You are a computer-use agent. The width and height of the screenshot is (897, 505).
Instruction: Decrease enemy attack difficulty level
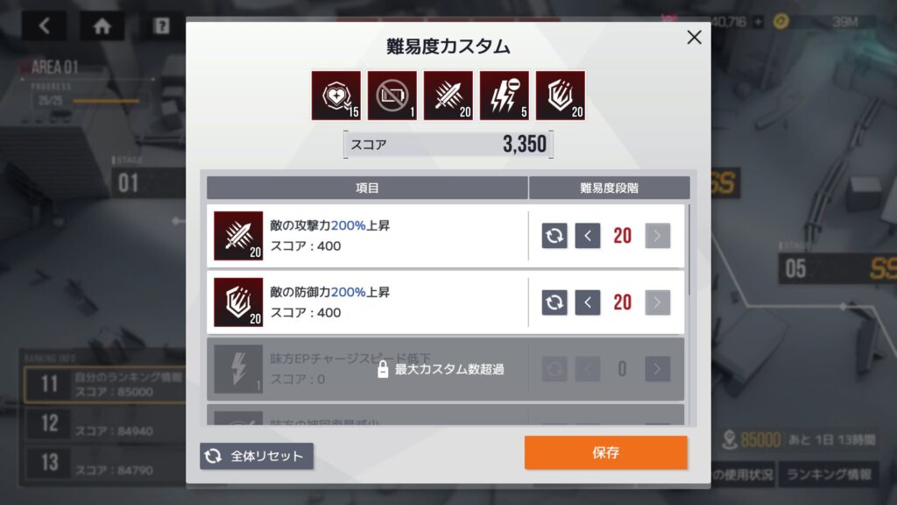[588, 236]
